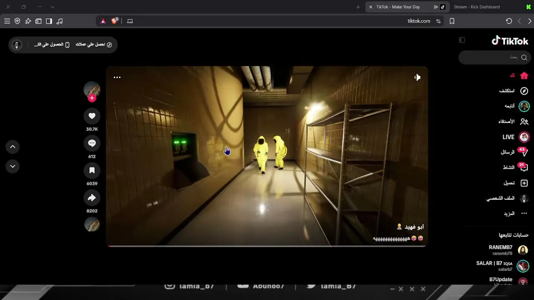Screen dimensions: 534x300
Task: Reload the TikTok page
Action: (x=509, y=21)
